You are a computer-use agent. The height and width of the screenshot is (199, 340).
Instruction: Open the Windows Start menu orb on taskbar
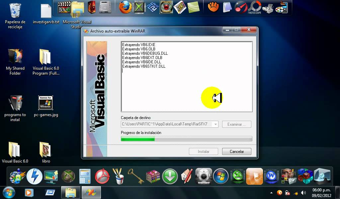[x=9, y=192]
